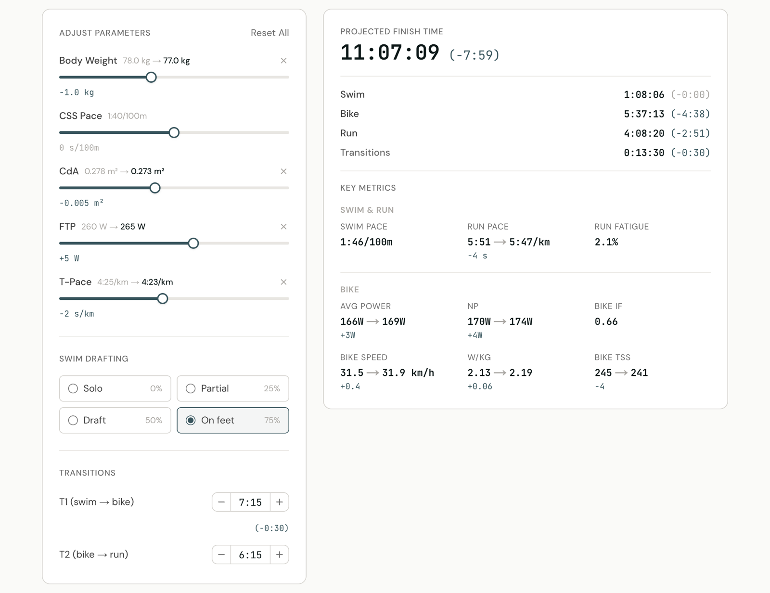Viewport: 770px width, 593px height.
Task: Click the CSS Pace 0 s/100m offset label
Action: click(x=79, y=148)
